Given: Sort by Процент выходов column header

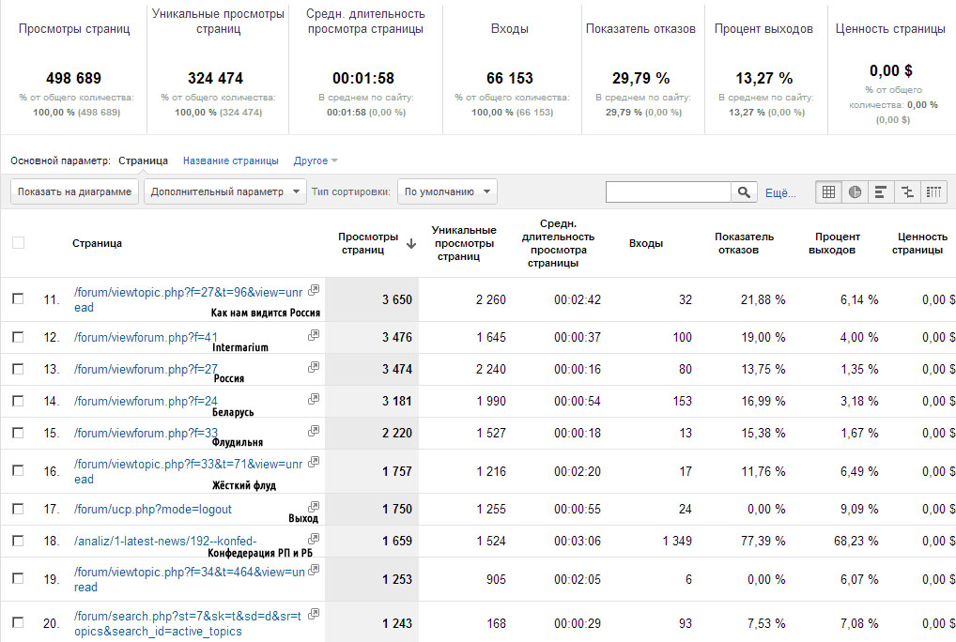Looking at the screenshot, I should point(837,243).
